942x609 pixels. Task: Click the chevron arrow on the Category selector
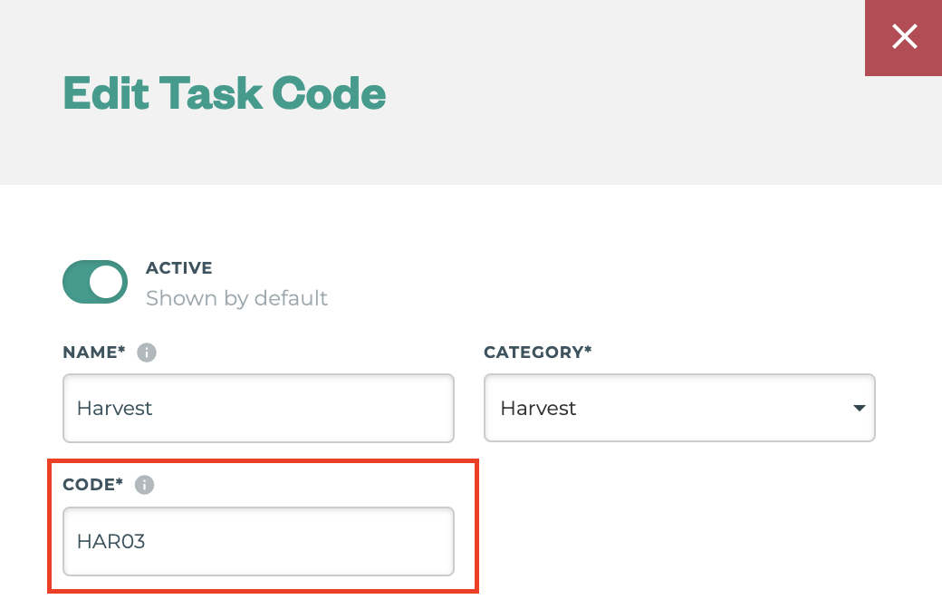click(x=859, y=408)
